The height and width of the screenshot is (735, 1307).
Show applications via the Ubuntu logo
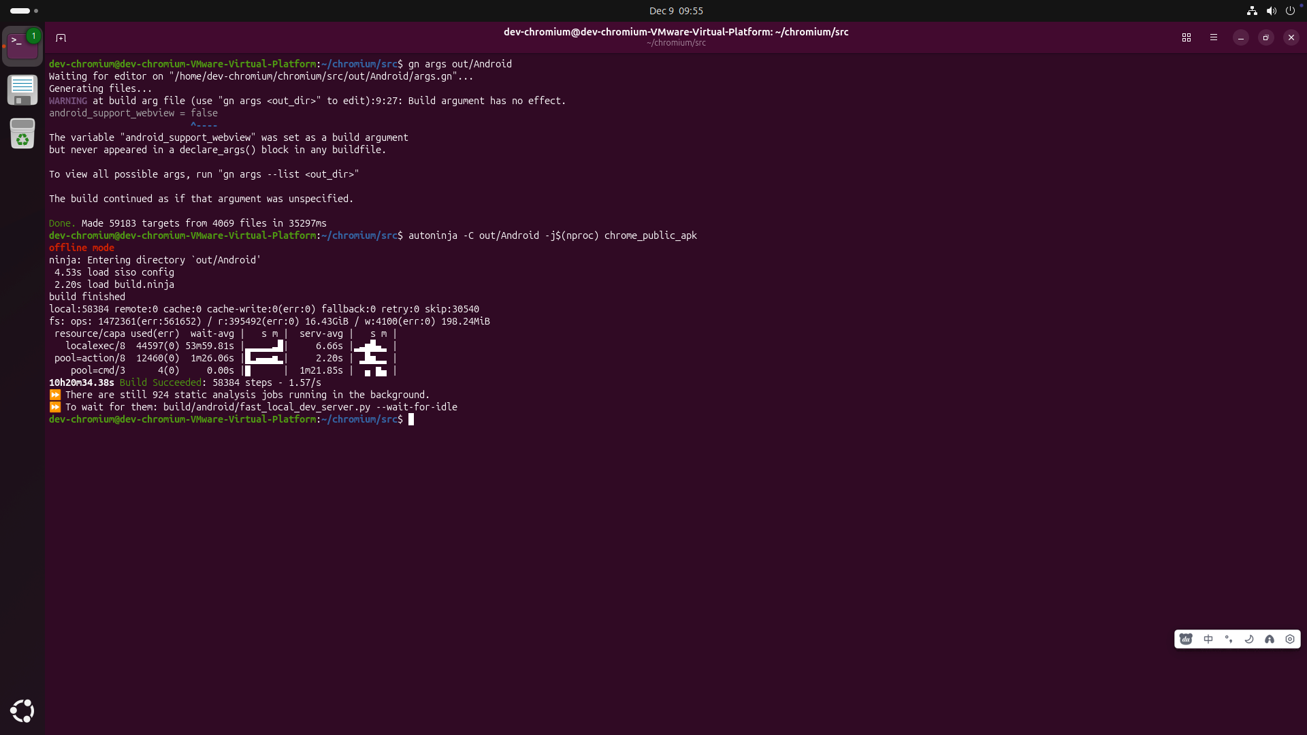point(22,710)
